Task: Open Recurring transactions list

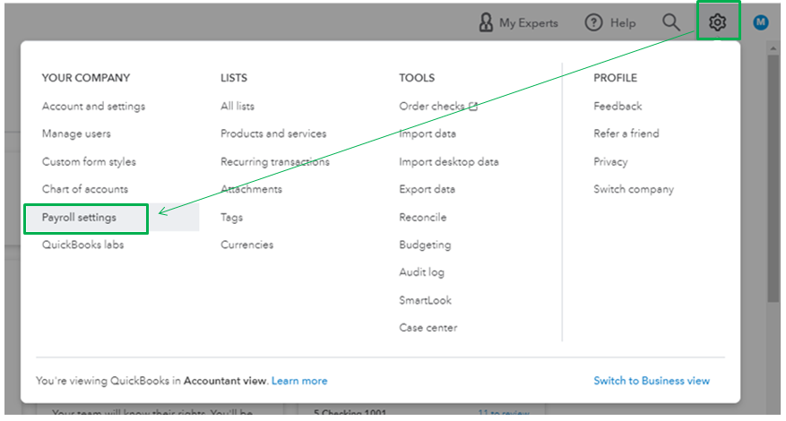Action: (275, 162)
